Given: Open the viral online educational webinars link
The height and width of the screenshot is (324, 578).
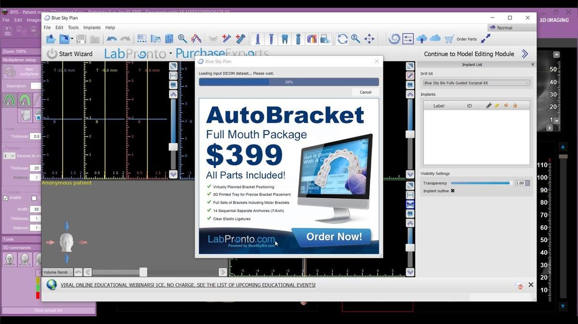Looking at the screenshot, I should [x=188, y=285].
